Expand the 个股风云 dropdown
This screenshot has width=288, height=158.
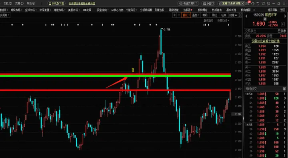click(132, 10)
